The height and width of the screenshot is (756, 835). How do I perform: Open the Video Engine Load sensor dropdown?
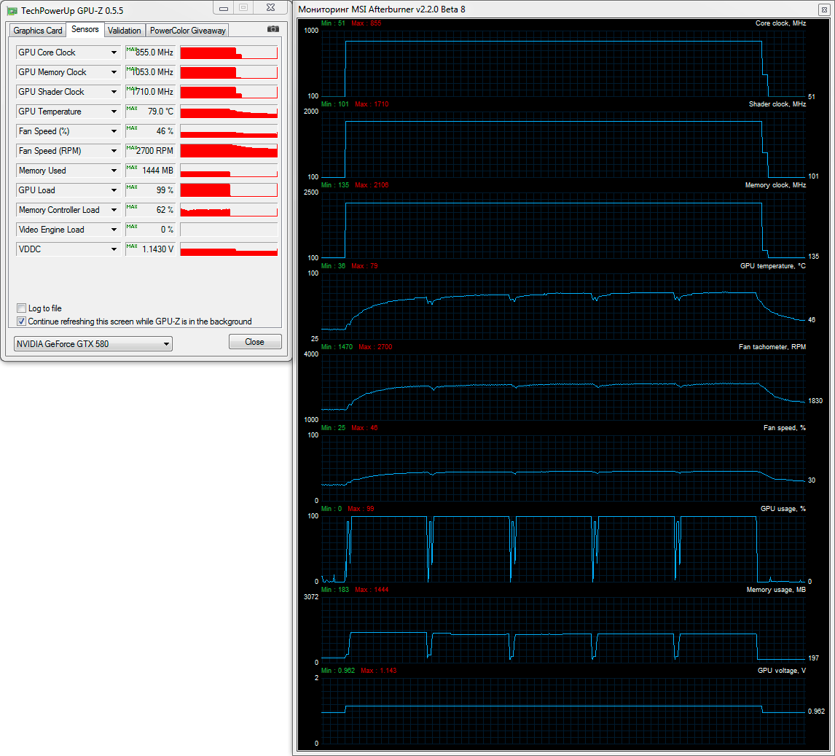[114, 230]
